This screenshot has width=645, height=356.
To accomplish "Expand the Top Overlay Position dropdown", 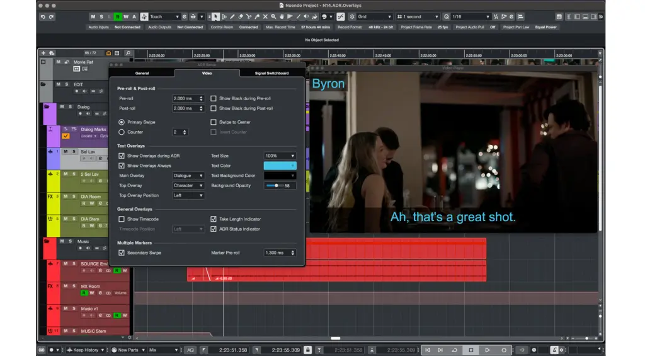I will coord(188,195).
